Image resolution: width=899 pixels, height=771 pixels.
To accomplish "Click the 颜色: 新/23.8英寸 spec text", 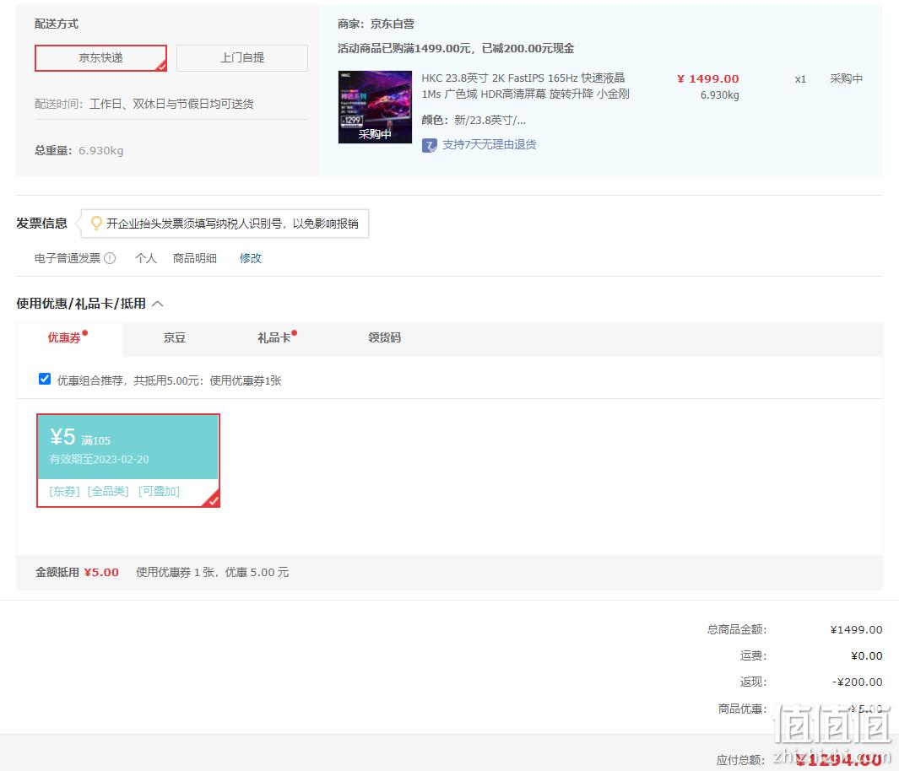I will pyautogui.click(x=474, y=121).
